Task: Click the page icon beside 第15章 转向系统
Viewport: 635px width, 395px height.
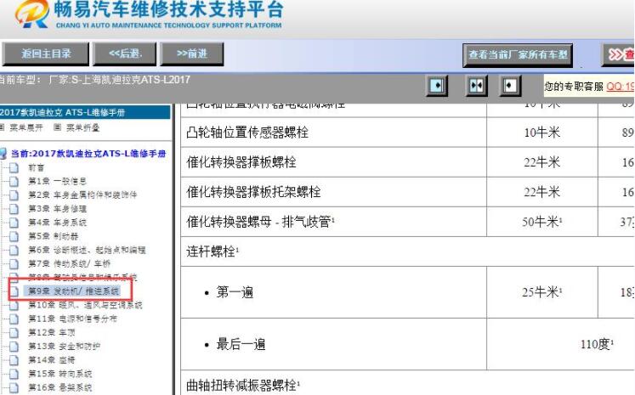Action: 14,374
